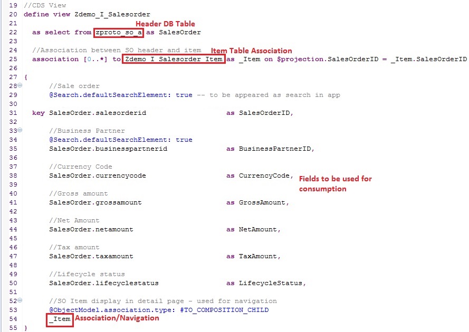Click the _Item navigation element in red box
This screenshot has width=469, height=332.
(x=60, y=319)
